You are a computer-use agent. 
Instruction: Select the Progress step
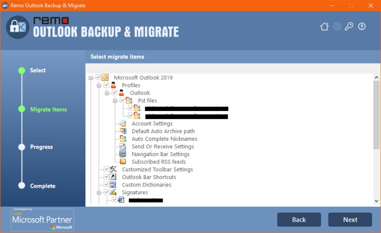41,147
